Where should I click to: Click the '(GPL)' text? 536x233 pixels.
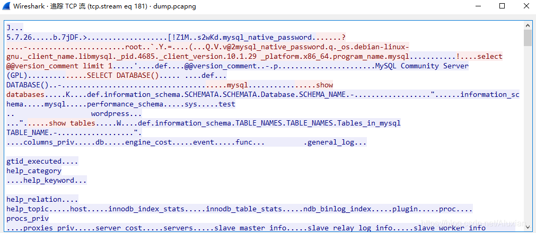coord(17,76)
